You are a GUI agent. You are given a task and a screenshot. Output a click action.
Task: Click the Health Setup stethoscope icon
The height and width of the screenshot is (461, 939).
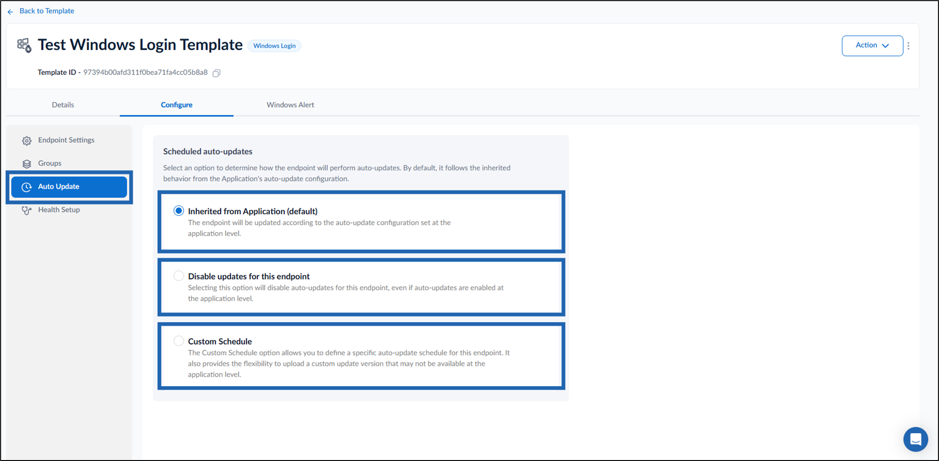(x=27, y=210)
